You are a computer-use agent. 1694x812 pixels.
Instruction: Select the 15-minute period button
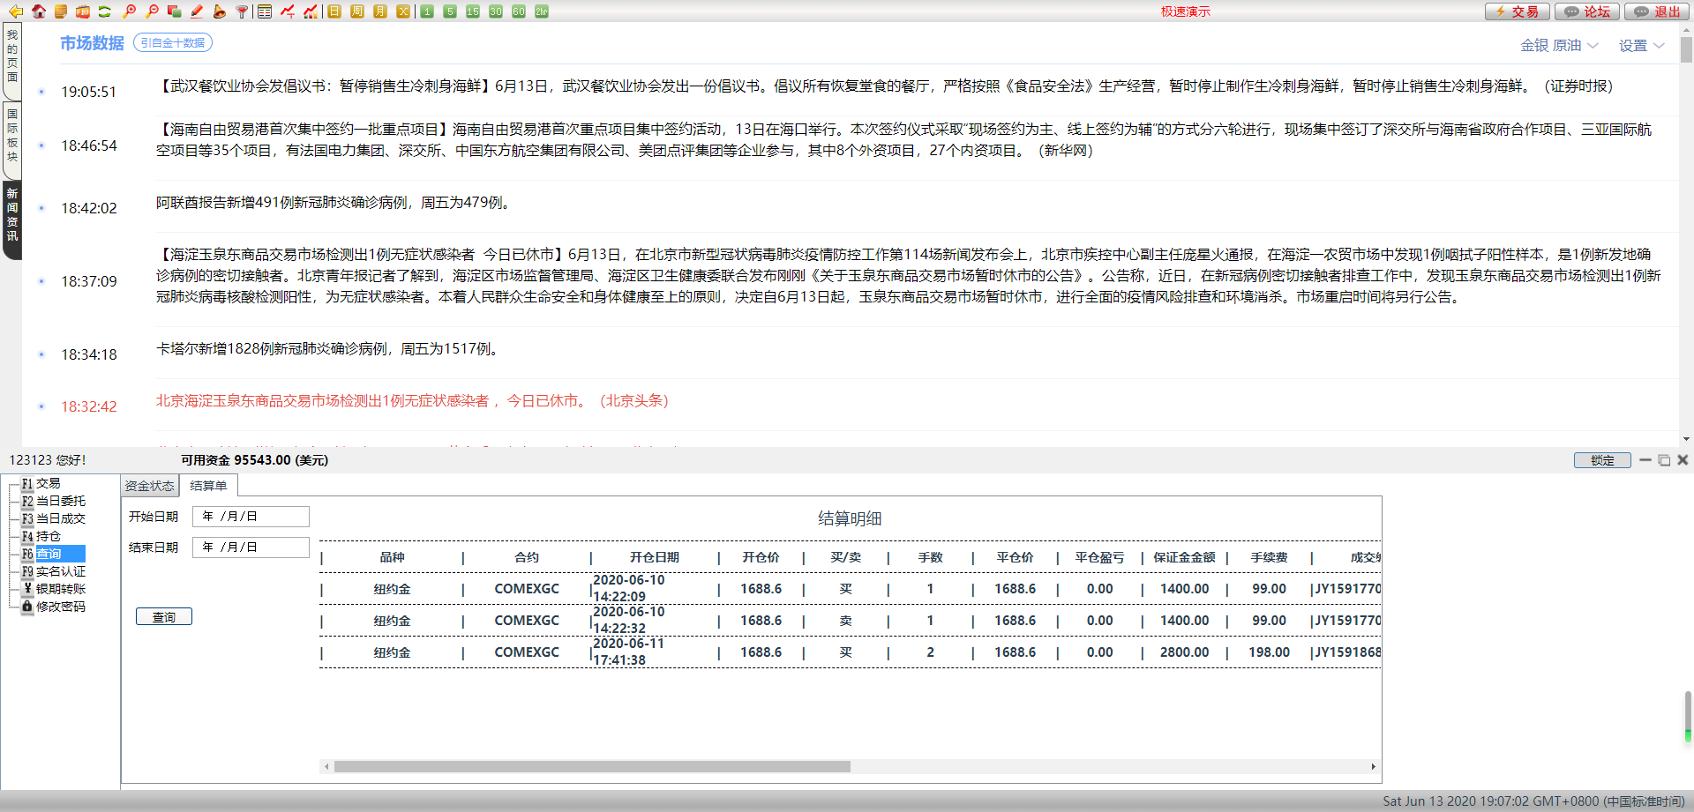pos(473,11)
